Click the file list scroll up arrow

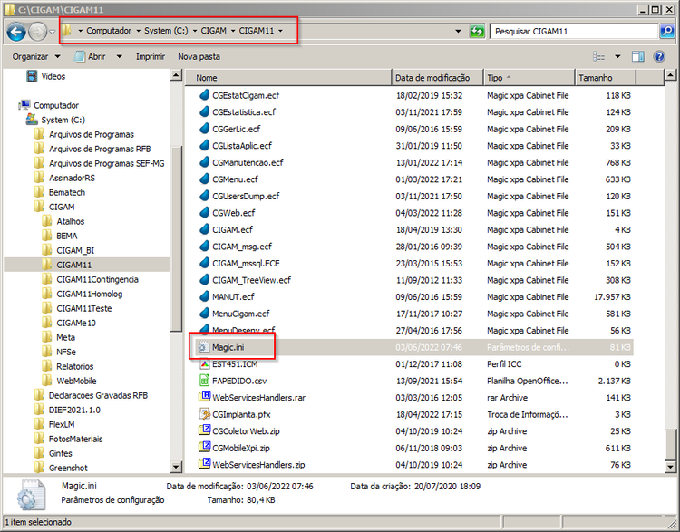click(x=670, y=75)
